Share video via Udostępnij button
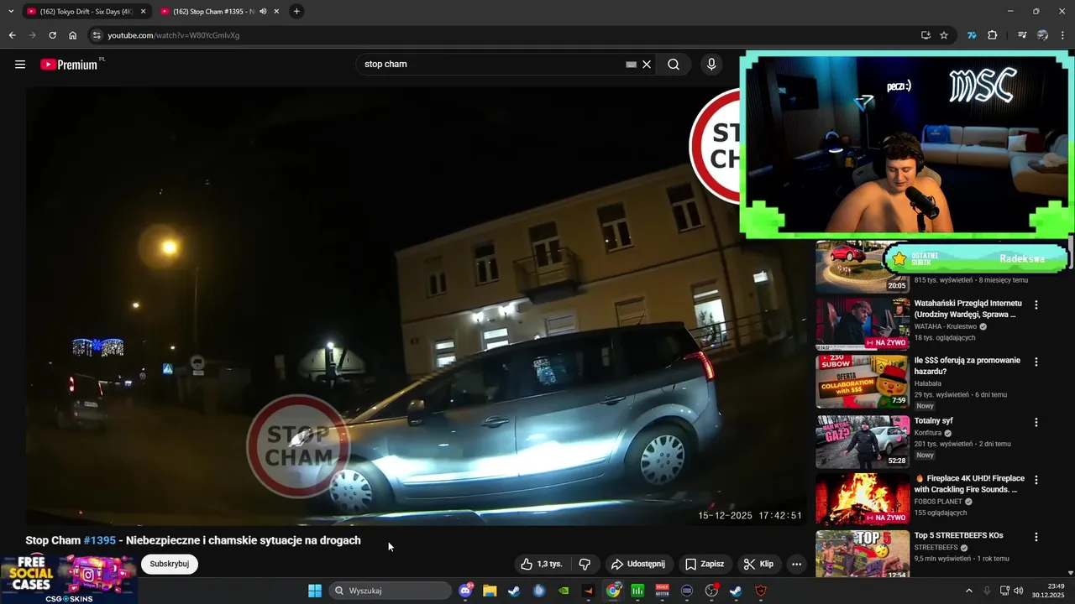The height and width of the screenshot is (604, 1075). click(x=637, y=564)
